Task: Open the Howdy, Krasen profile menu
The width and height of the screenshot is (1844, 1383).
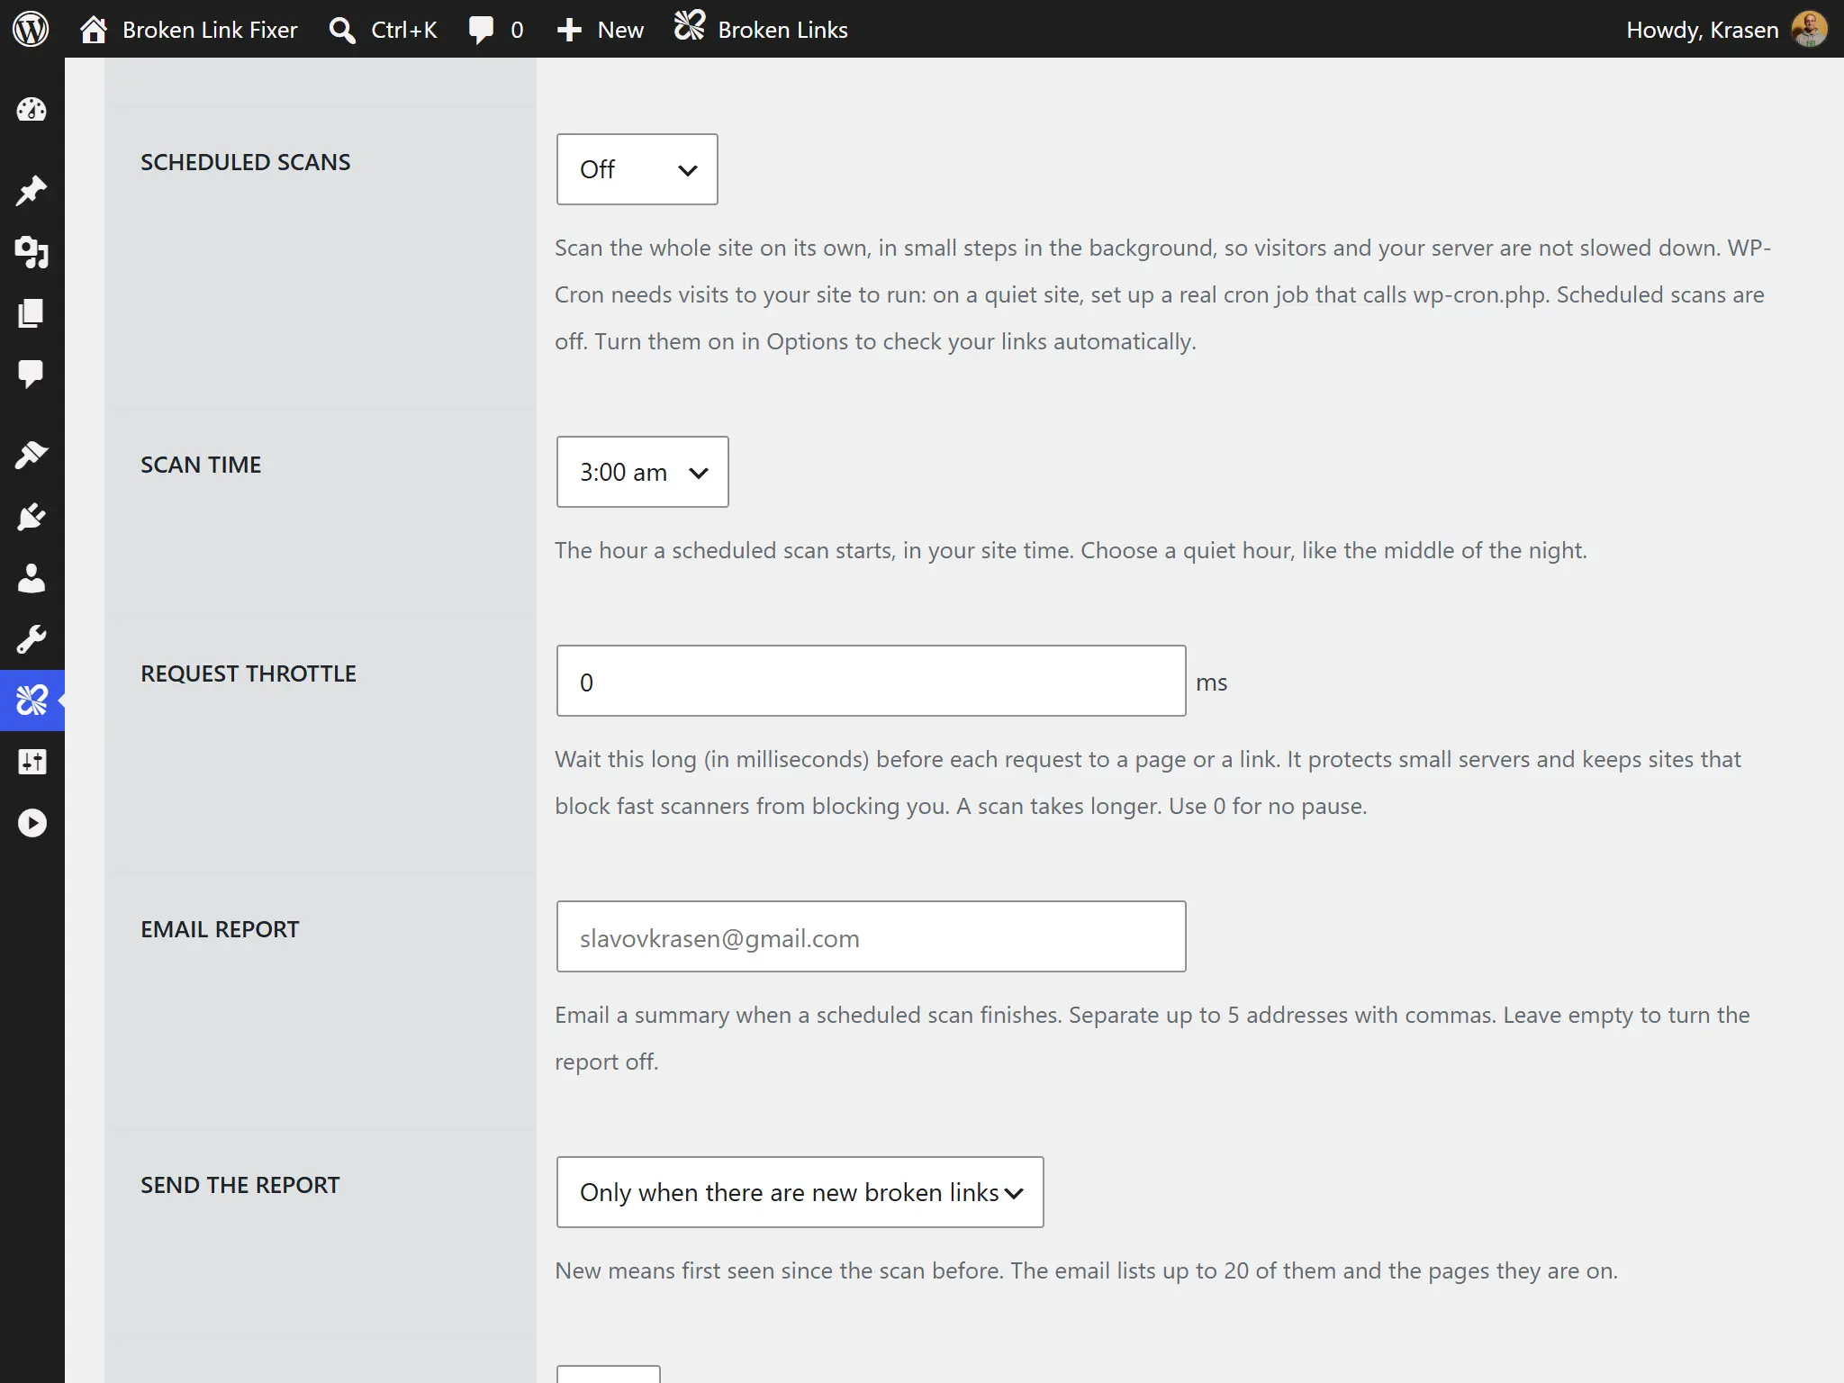Action: [1726, 29]
